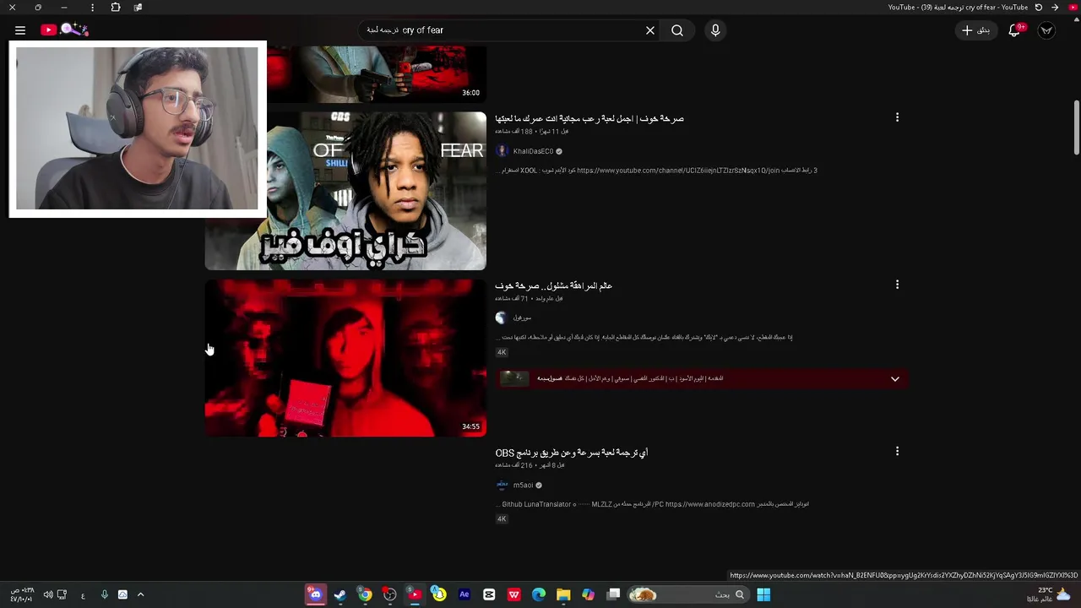This screenshot has width=1081, height=608.
Task: Open the YouTube hamburger guide menu
Action: point(20,30)
